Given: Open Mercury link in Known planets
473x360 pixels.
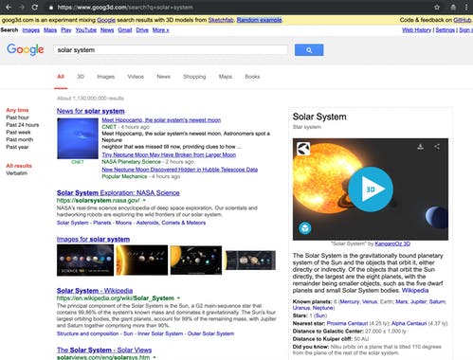Looking at the screenshot, I should 350,301.
